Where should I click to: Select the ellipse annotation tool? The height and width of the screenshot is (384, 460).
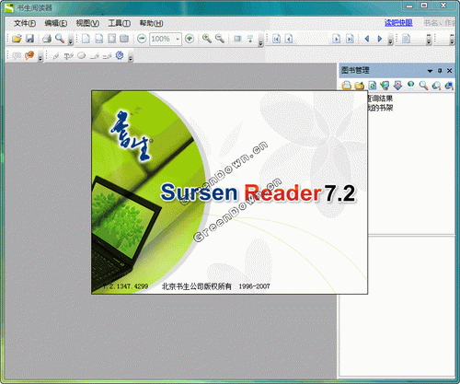81,55
